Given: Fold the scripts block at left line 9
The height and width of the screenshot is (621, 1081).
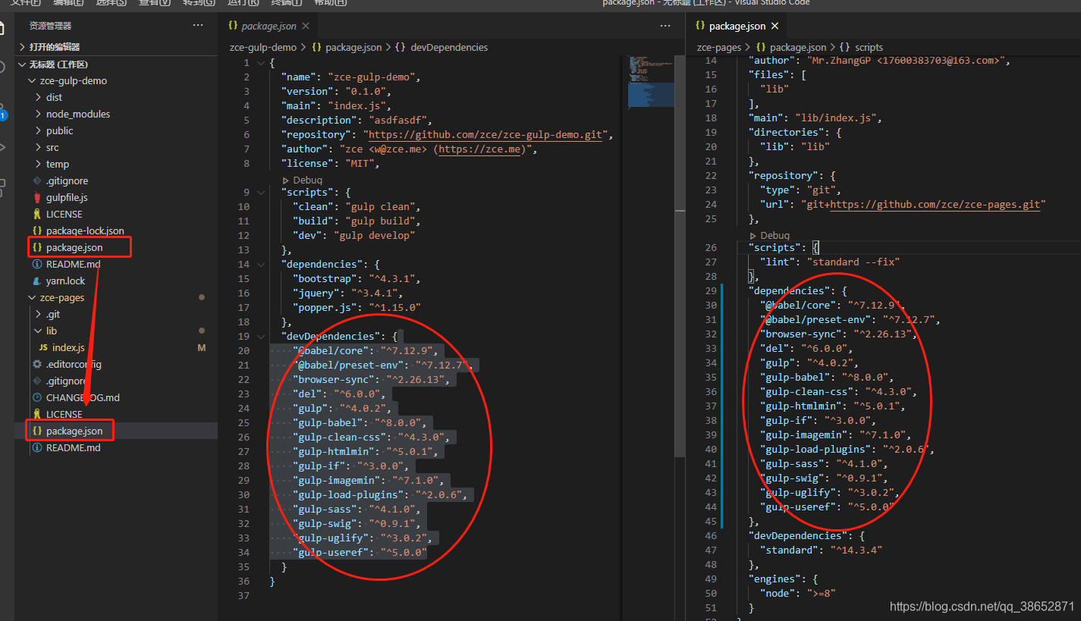Looking at the screenshot, I should click(x=262, y=192).
